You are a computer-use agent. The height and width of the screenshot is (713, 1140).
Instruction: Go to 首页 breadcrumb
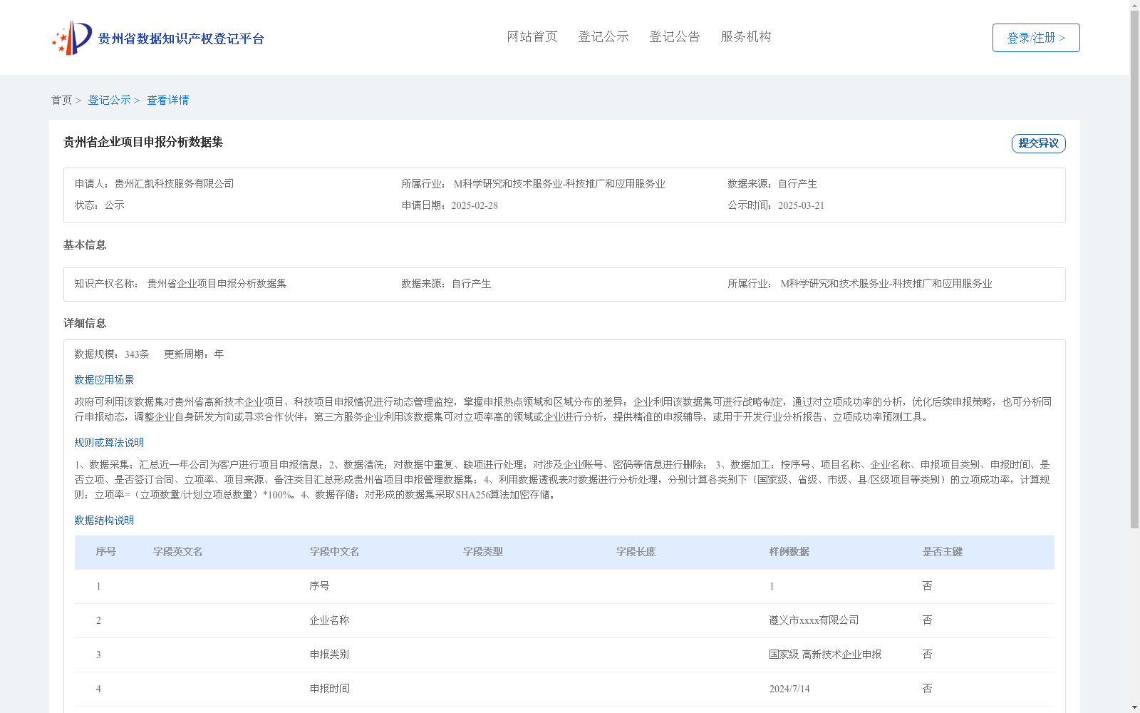point(61,101)
